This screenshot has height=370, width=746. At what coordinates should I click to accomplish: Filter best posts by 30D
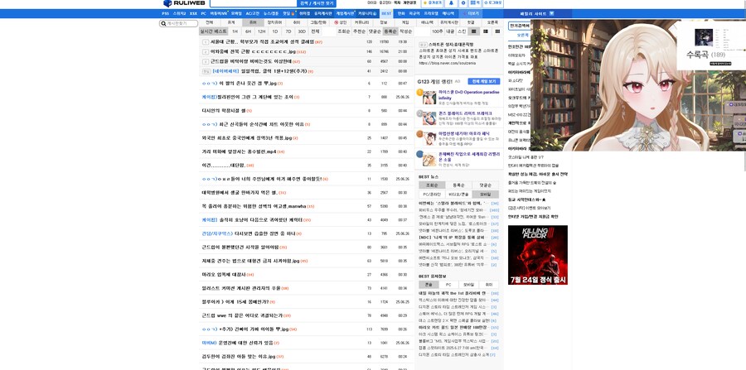302,31
